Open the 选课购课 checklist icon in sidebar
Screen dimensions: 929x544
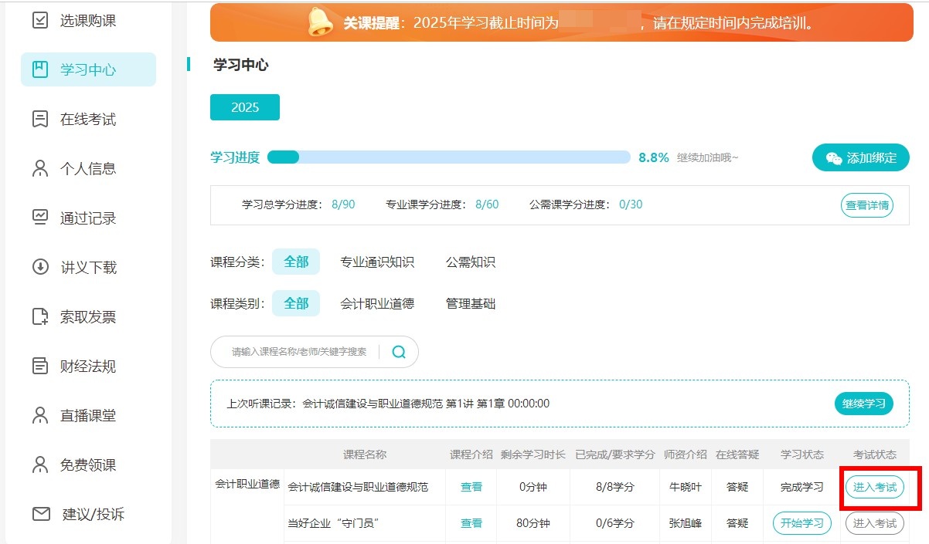39,20
